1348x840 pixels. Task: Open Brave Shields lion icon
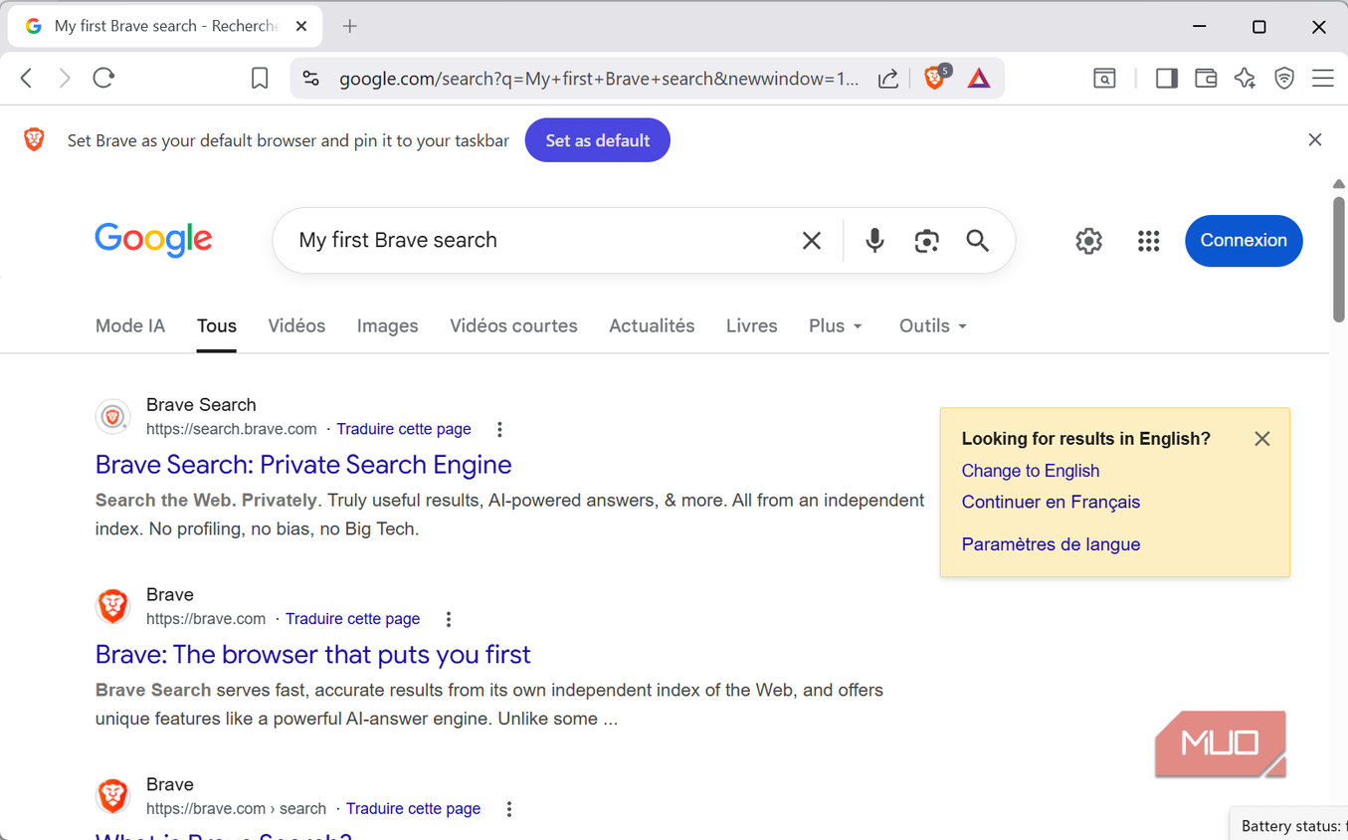(935, 78)
